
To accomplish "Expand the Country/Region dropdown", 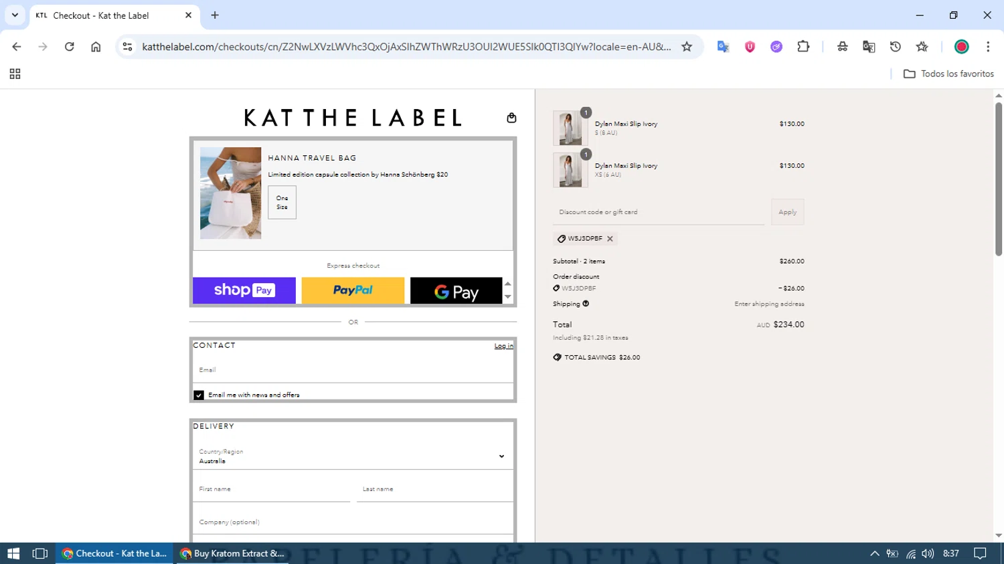I will point(353,456).
